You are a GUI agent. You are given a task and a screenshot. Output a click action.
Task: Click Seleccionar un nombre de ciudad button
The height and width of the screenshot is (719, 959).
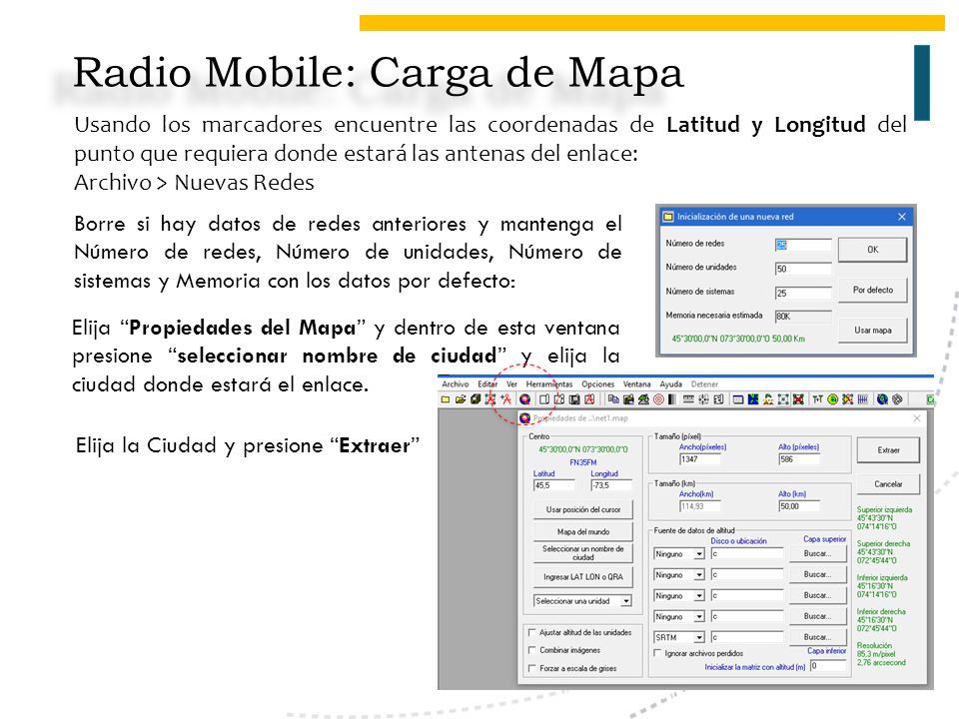tap(582, 552)
